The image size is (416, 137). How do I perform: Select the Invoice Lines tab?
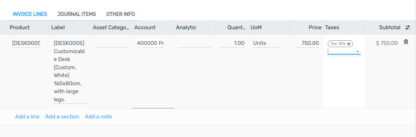30,14
